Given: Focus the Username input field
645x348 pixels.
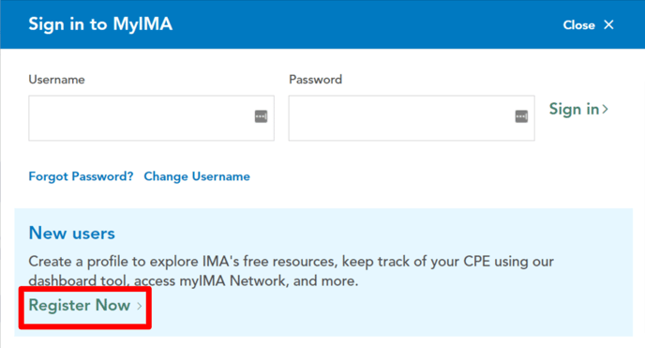Looking at the screenshot, I should tap(151, 118).
